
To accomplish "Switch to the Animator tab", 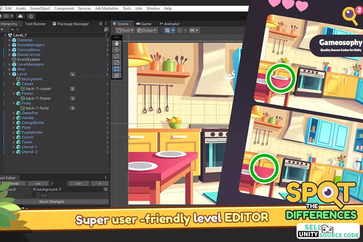I will 169,24.
